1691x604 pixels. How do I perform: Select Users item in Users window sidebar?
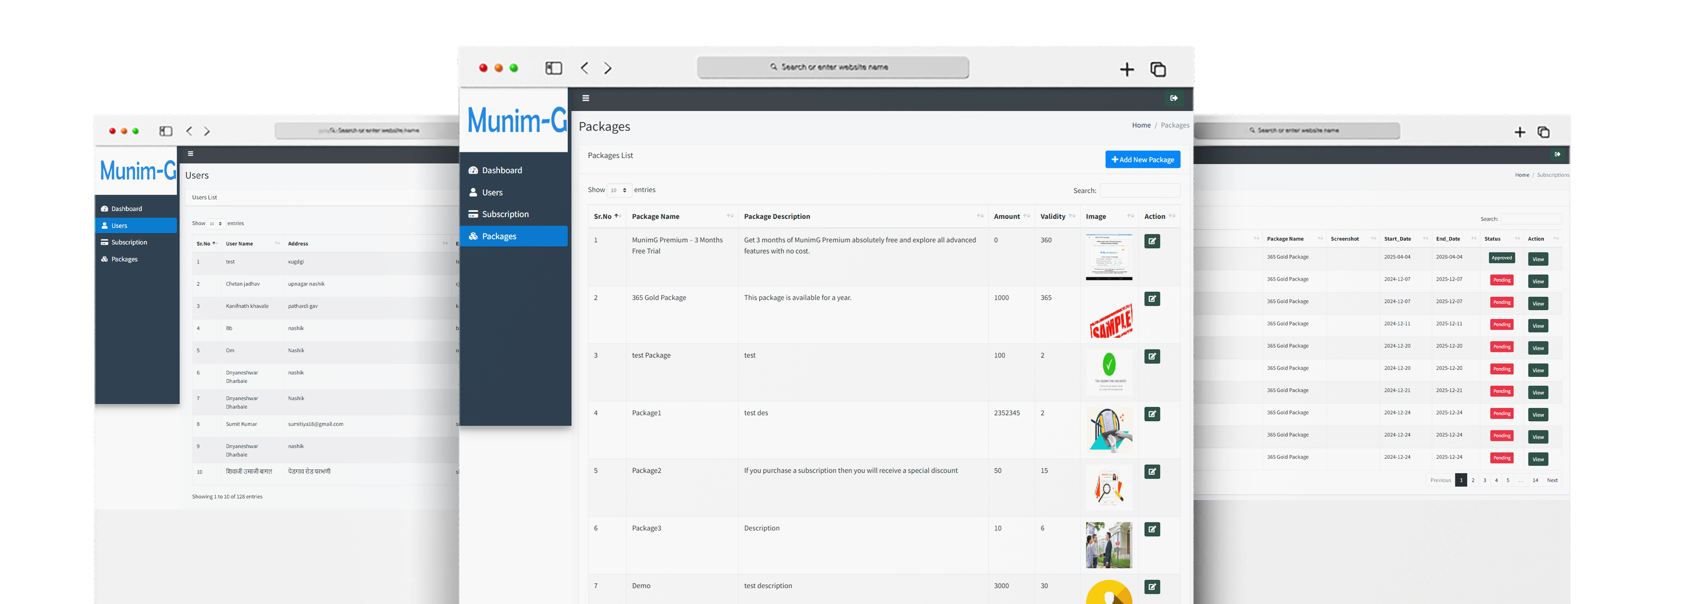[x=137, y=226]
